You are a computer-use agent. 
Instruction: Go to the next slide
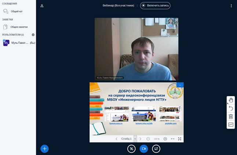click(141, 139)
